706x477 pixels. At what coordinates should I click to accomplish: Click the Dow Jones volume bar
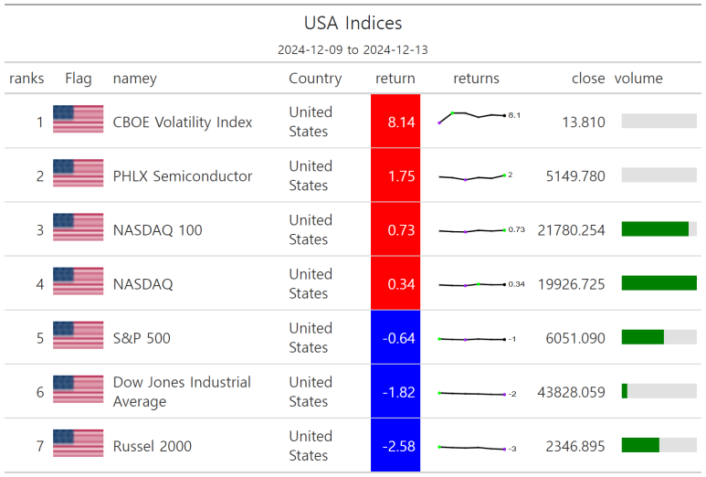coord(659,391)
